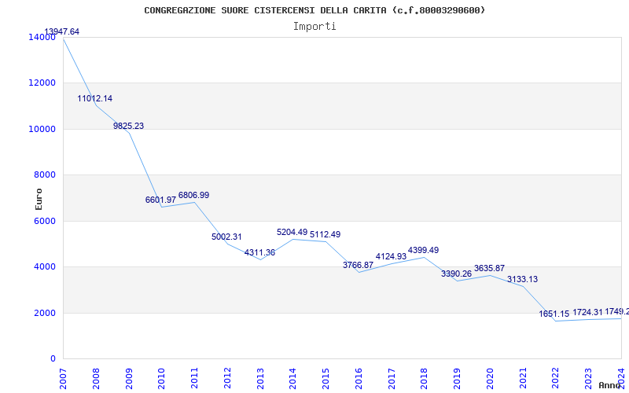Click x-axis year 2007
629x393 pixels.
[x=64, y=379]
